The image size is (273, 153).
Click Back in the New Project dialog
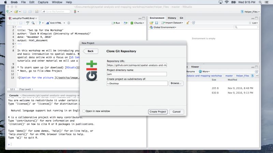coord(90,51)
